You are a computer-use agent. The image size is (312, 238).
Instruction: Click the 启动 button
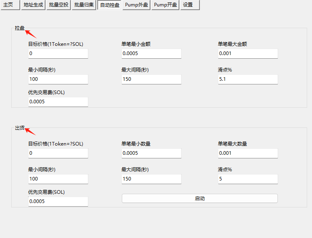(199, 198)
